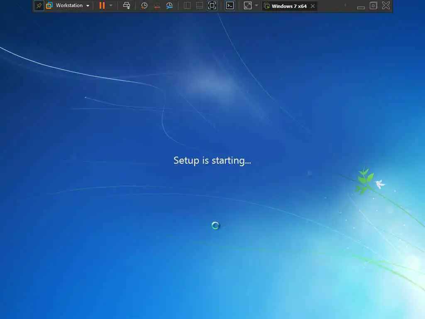Click the VMware Workstation logo icon
This screenshot has height=319, width=425.
click(49, 5)
